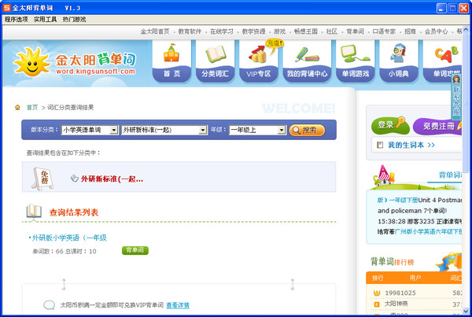Click the crown icon beside 19981025

coord(377,293)
